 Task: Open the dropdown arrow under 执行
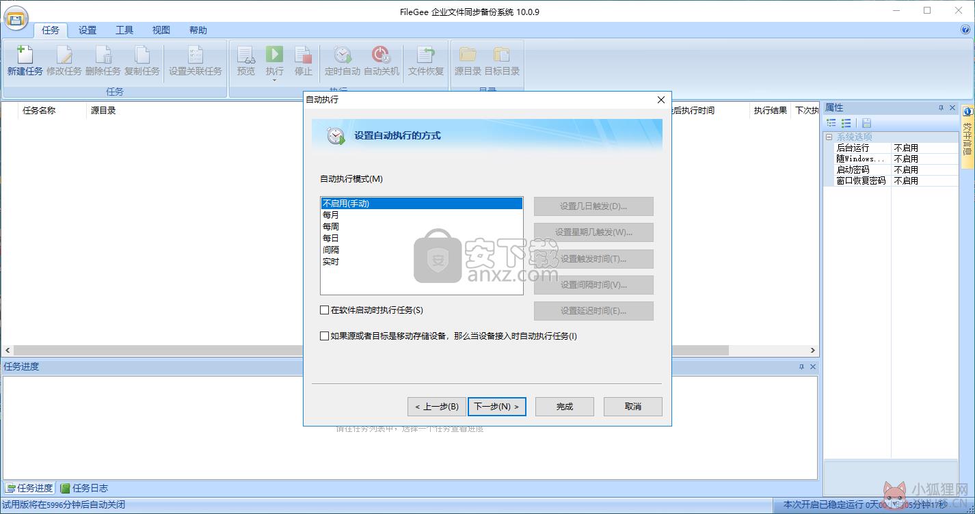(x=275, y=81)
